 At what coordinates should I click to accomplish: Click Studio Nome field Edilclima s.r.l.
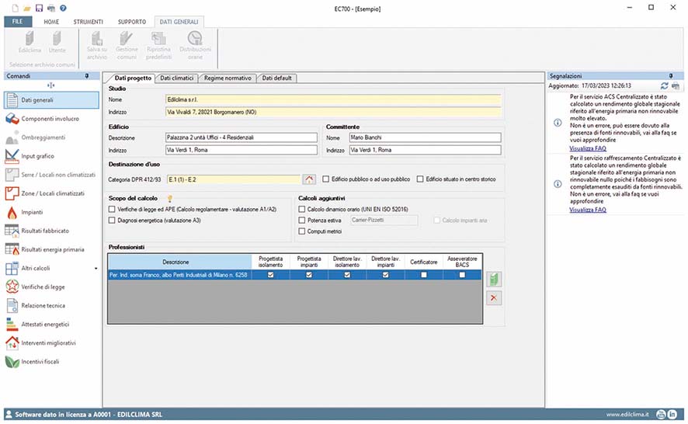333,99
